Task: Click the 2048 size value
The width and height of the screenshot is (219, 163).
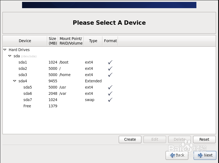Action: coord(53,93)
